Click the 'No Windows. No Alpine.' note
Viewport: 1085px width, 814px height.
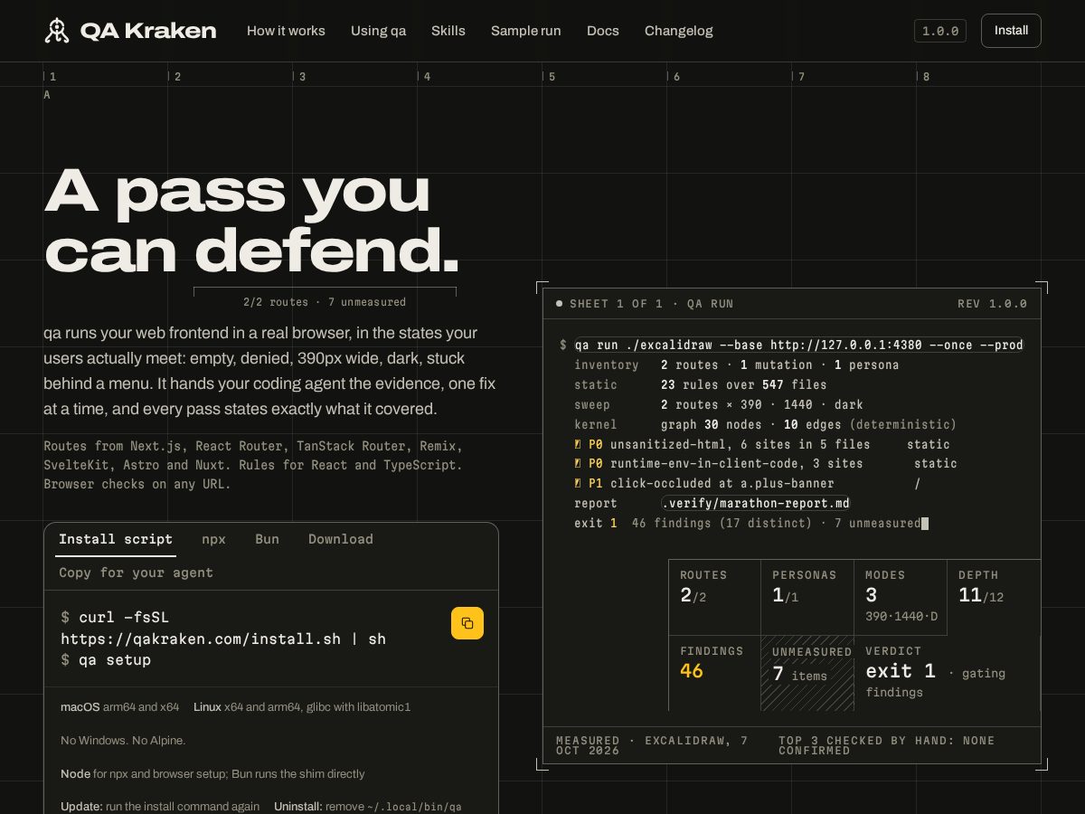click(123, 740)
